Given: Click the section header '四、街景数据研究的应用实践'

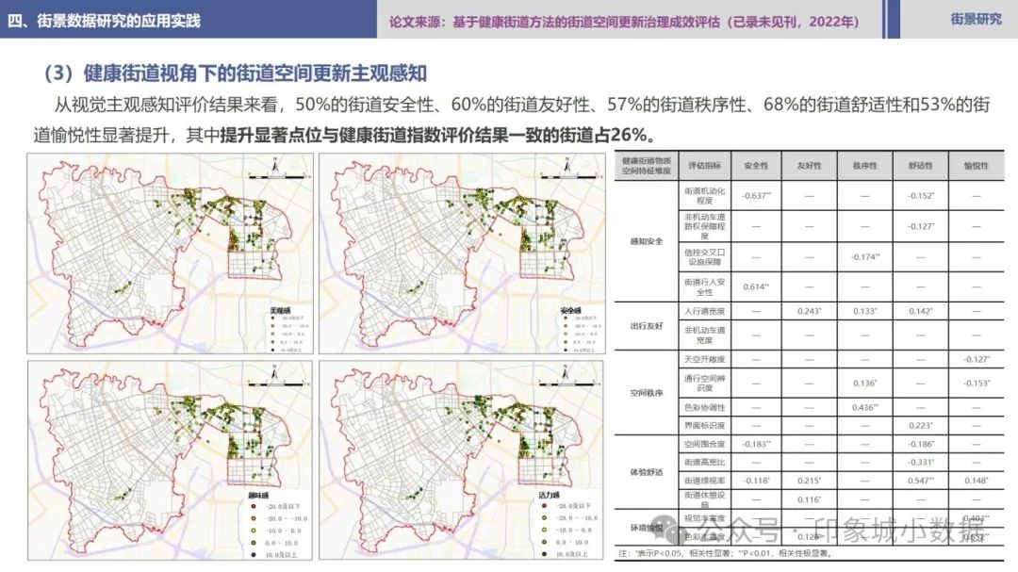Looking at the screenshot, I should pyautogui.click(x=105, y=21).
